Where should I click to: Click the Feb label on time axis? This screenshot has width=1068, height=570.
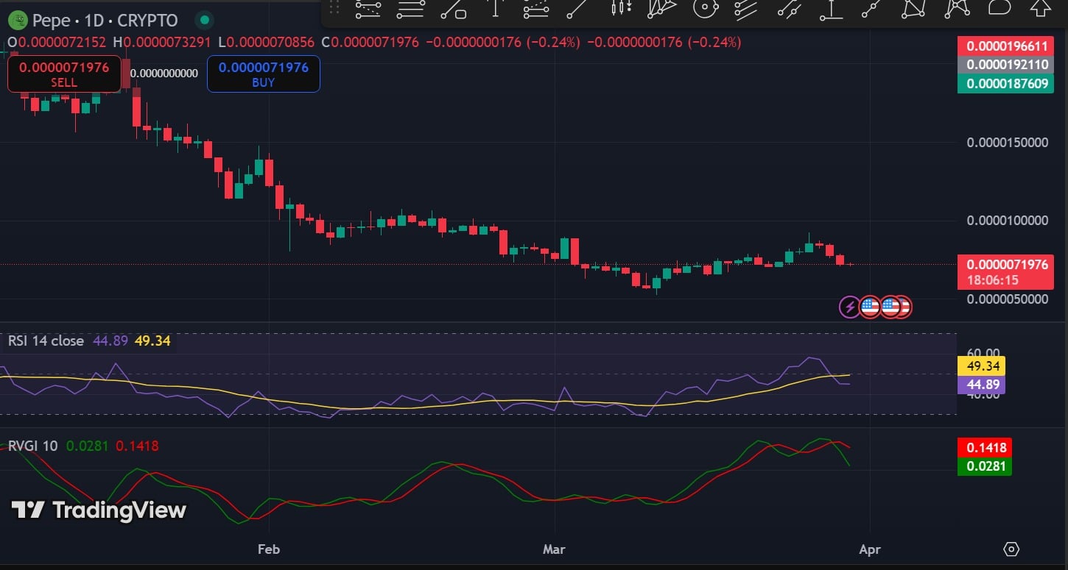(269, 549)
